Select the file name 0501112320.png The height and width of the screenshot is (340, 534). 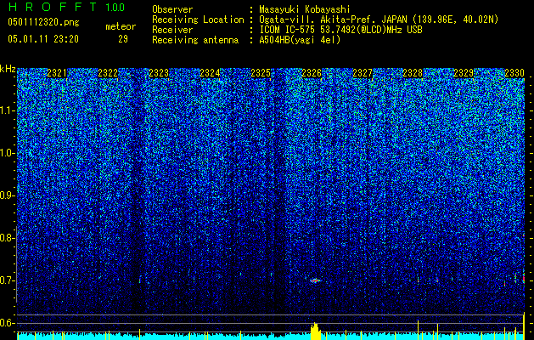pyautogui.click(x=43, y=22)
